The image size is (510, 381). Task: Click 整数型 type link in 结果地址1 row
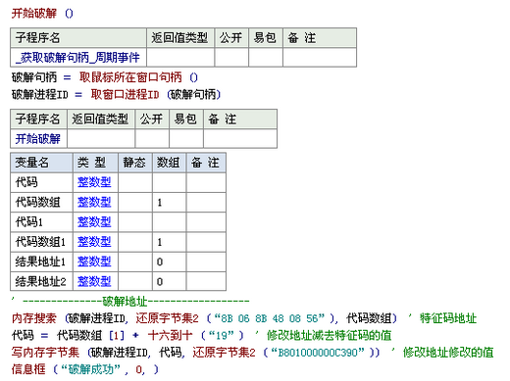pyautogui.click(x=94, y=262)
